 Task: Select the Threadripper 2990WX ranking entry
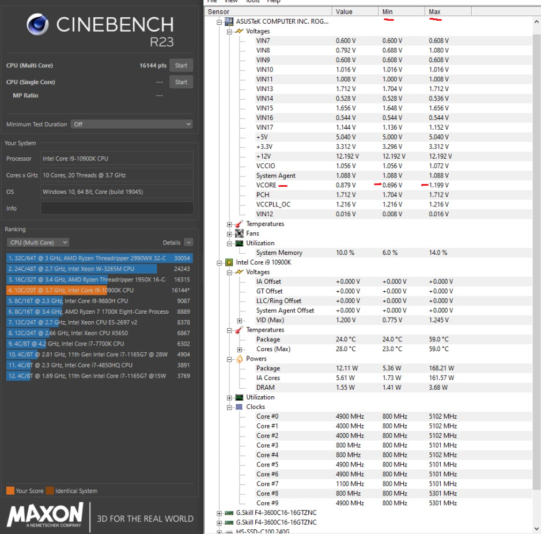click(x=99, y=258)
